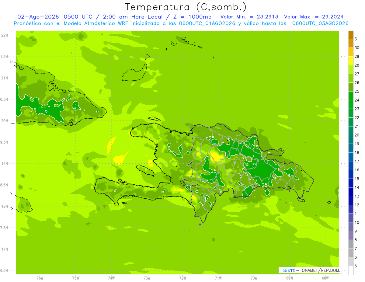Click the 'Temperatura (C,somb.)' title

tap(186, 7)
